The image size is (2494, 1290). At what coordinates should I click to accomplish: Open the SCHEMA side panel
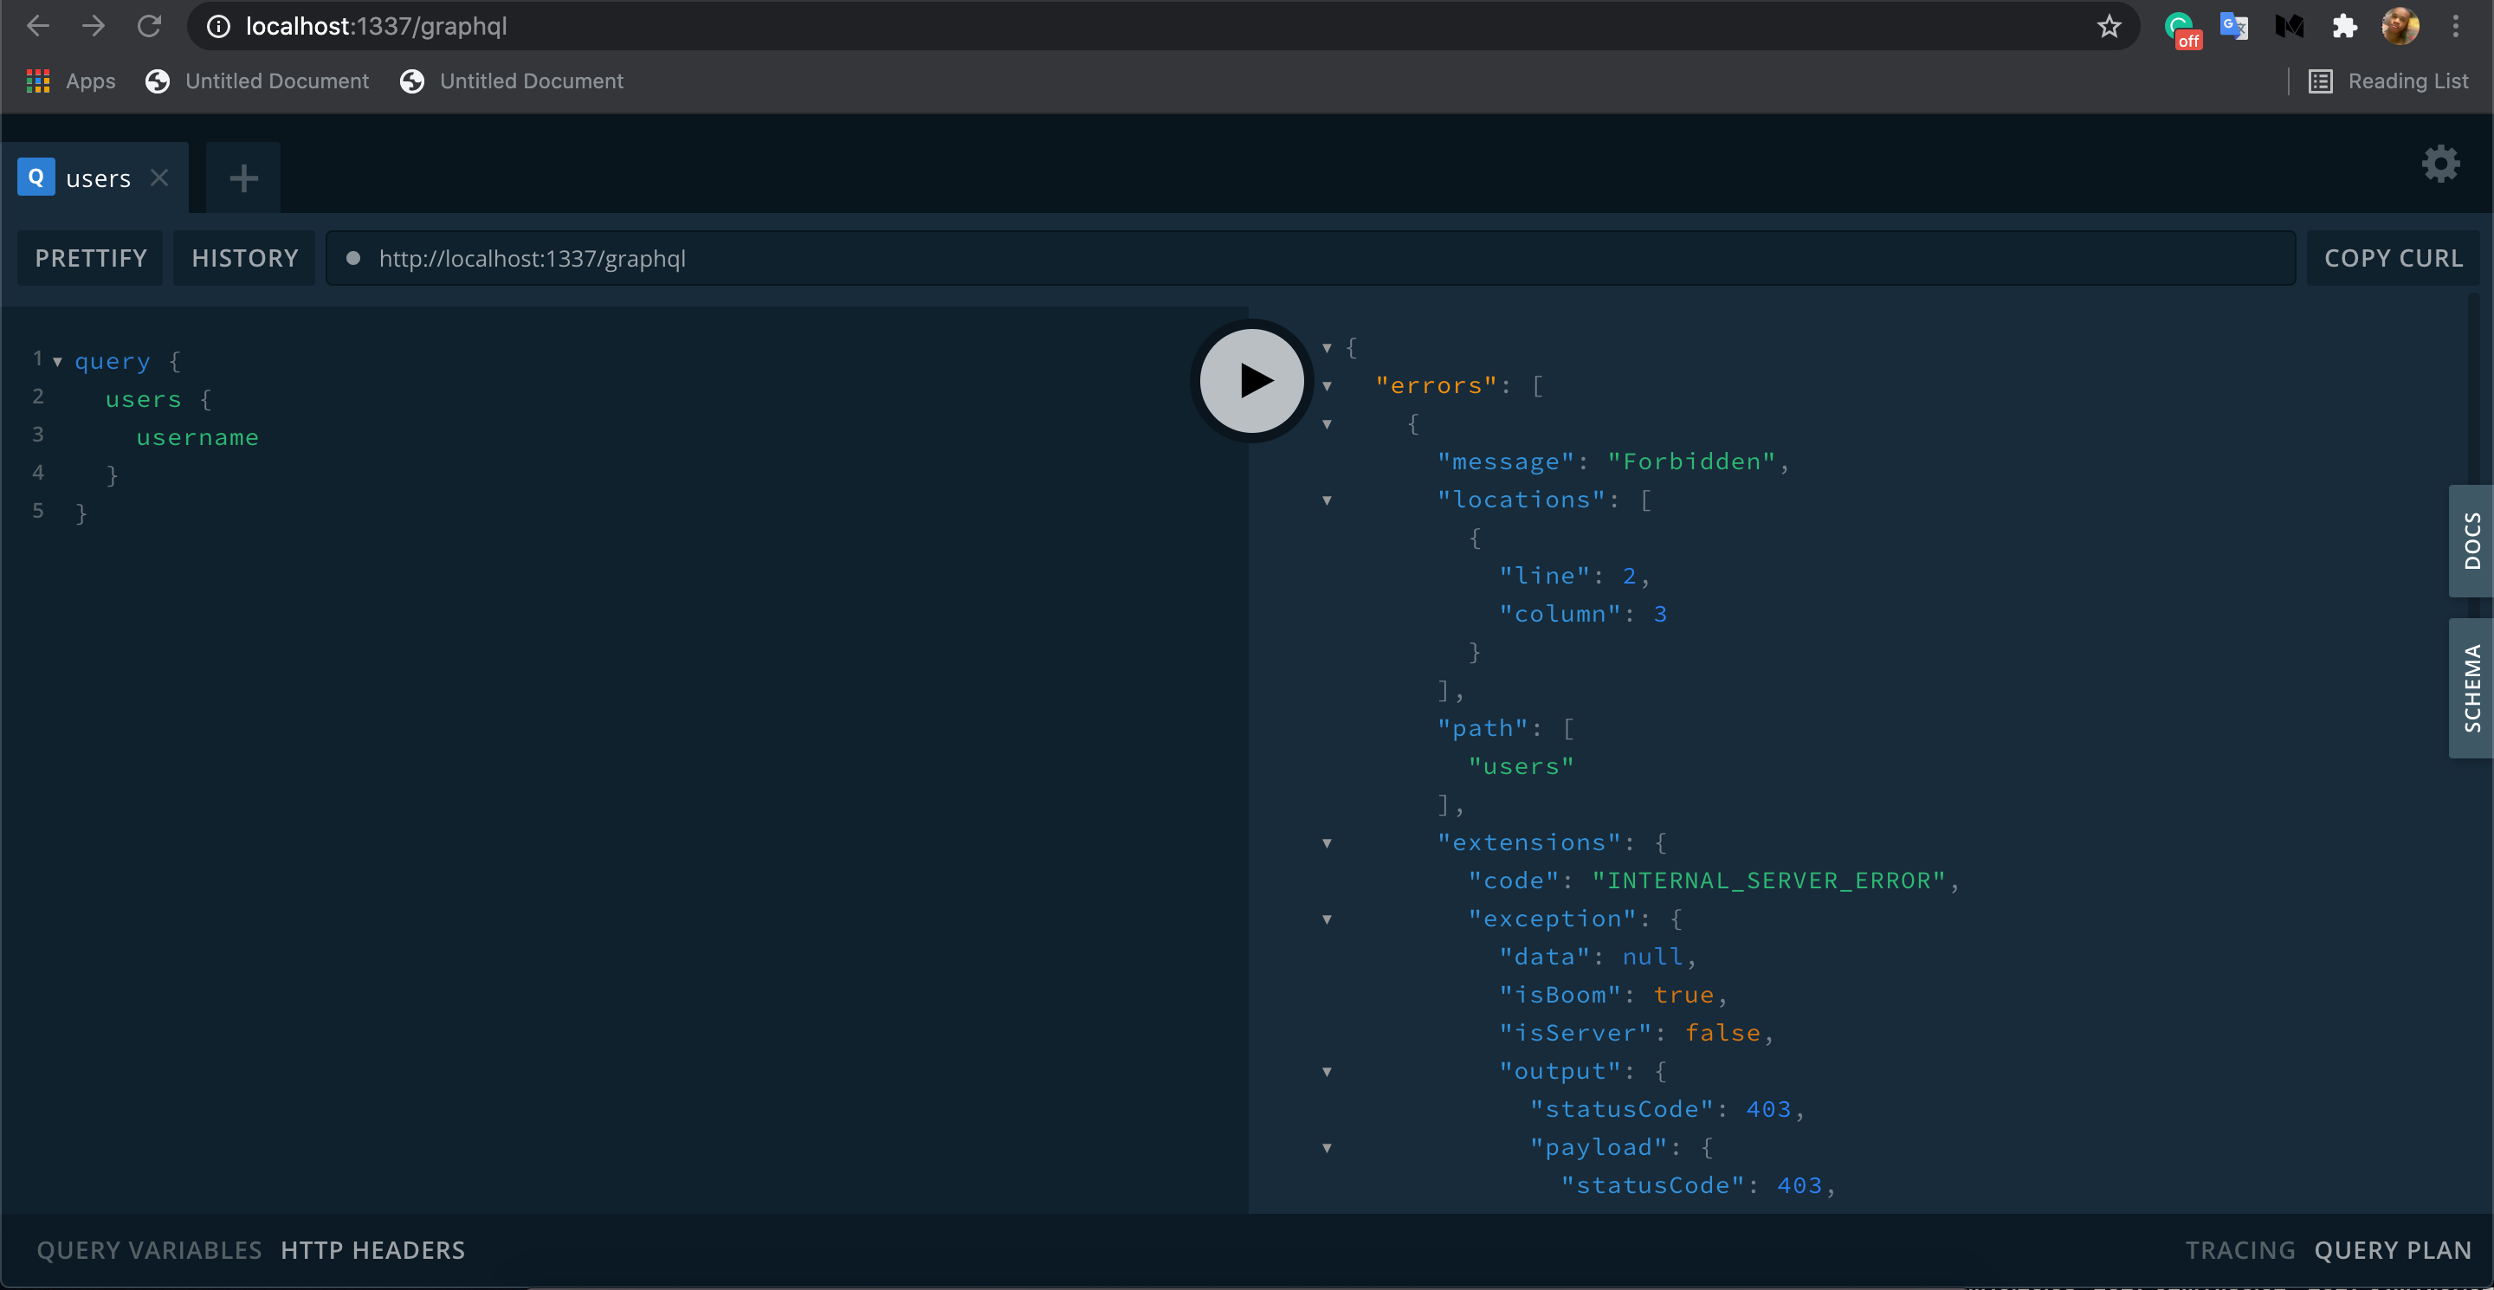point(2471,688)
